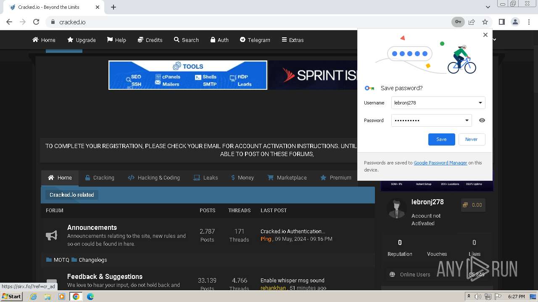Show password with eye icon
The width and height of the screenshot is (538, 302).
click(482, 120)
